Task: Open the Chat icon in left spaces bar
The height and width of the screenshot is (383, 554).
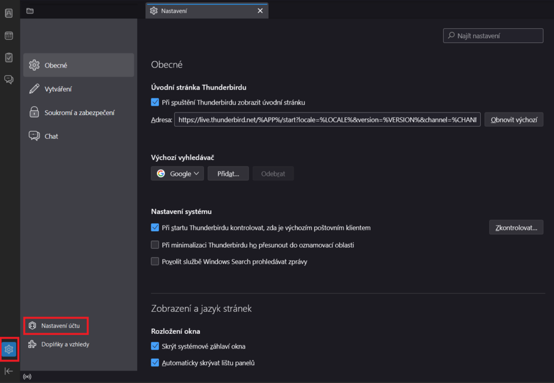Action: pos(9,79)
